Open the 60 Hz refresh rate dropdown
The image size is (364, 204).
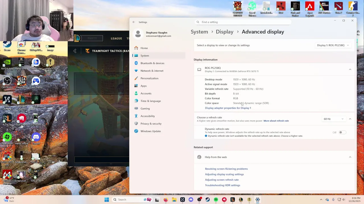(x=334, y=119)
